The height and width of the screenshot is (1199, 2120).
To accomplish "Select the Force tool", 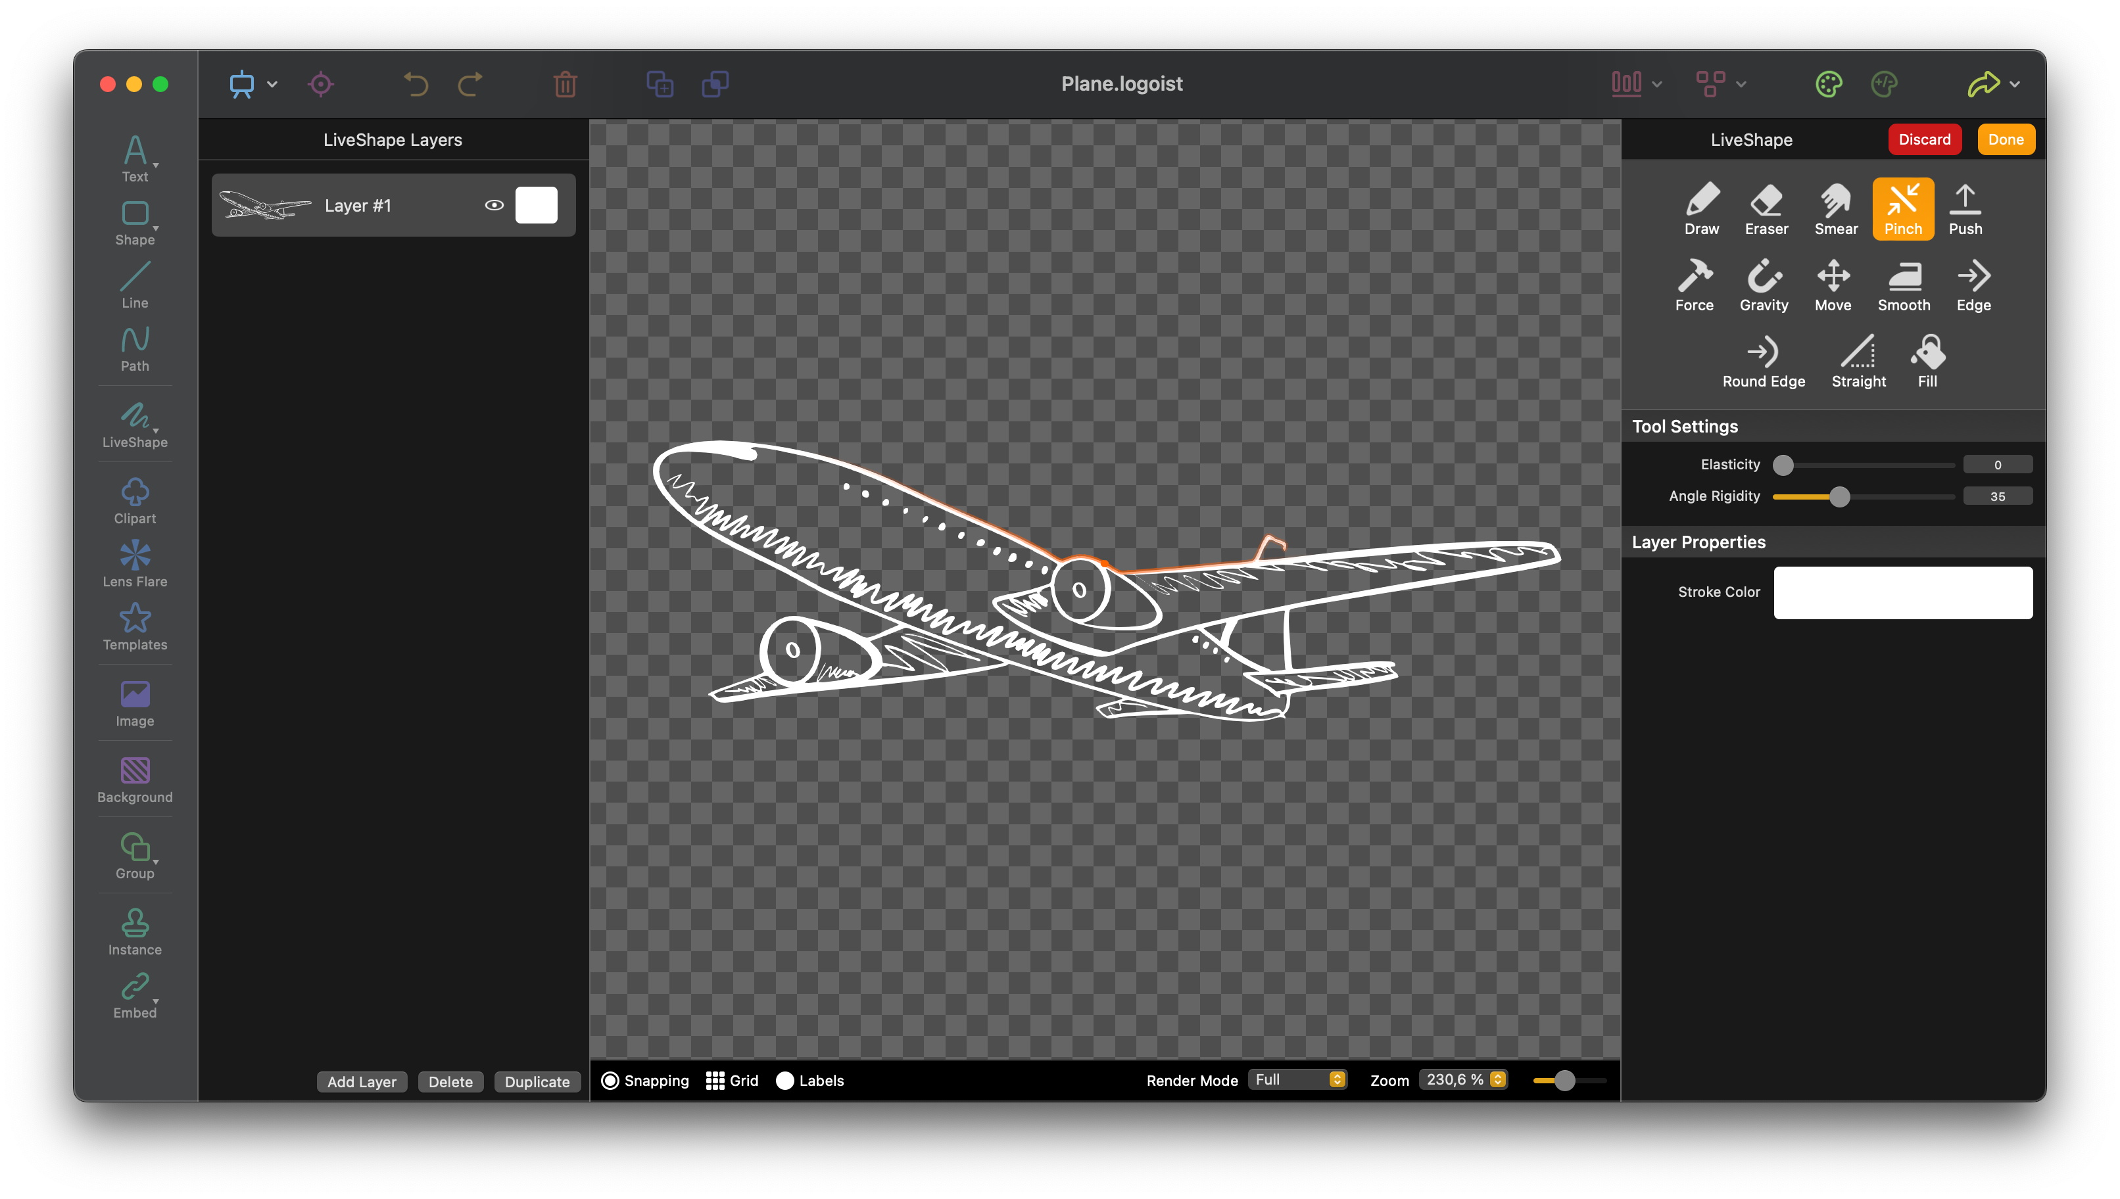I will click(x=1693, y=286).
